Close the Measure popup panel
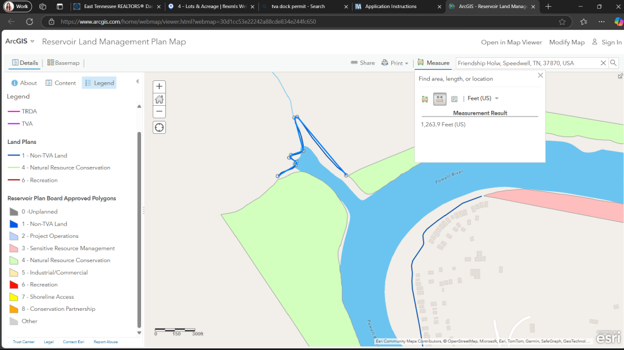Screen dimensions: 624x350 (x=540, y=75)
